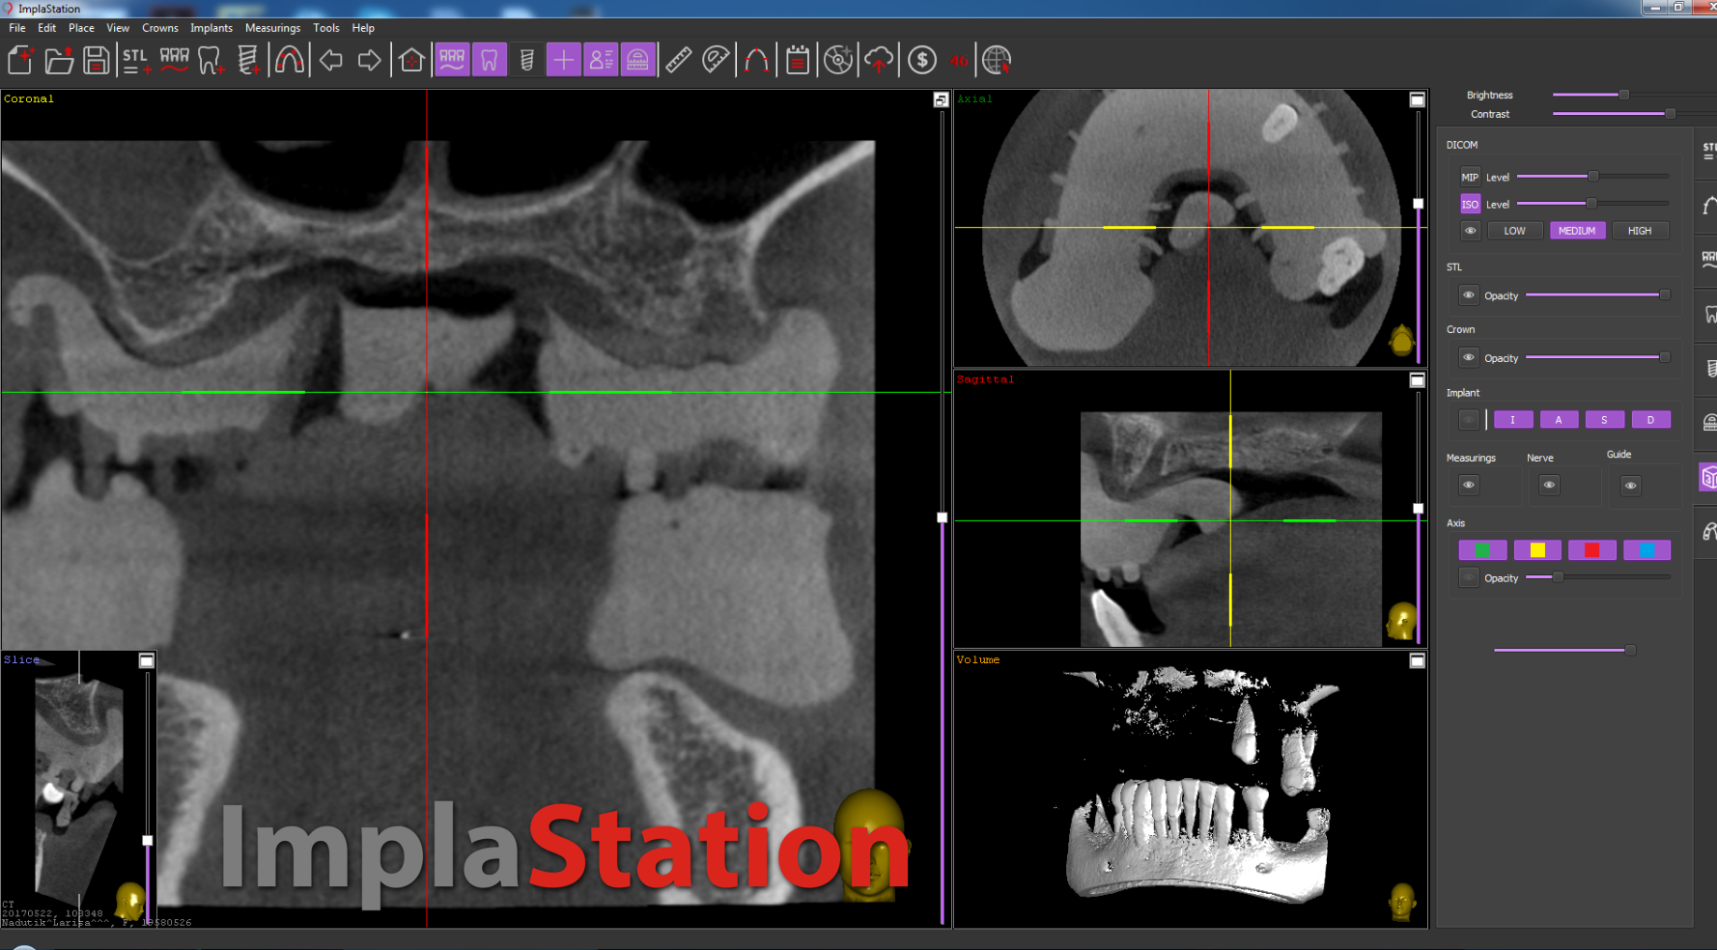This screenshot has width=1717, height=950.
Task: Open the View menu
Action: point(118,28)
